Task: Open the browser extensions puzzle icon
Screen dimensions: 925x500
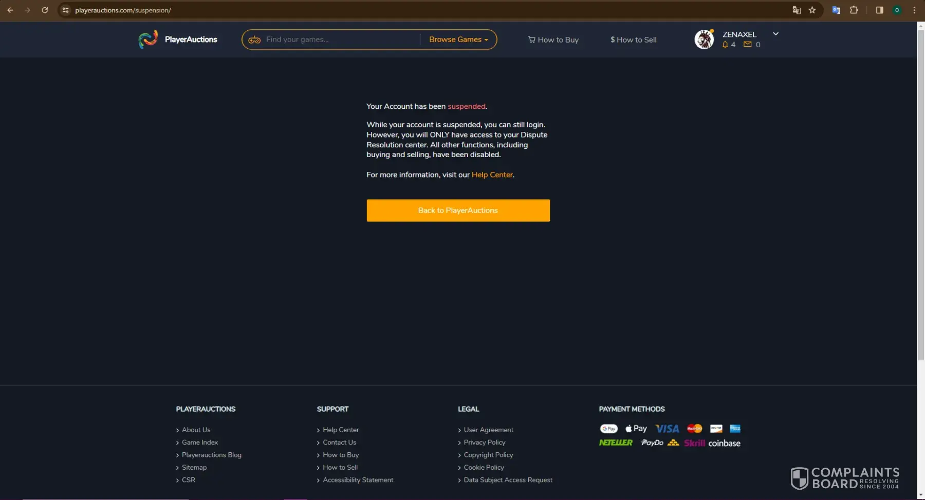Action: tap(854, 10)
